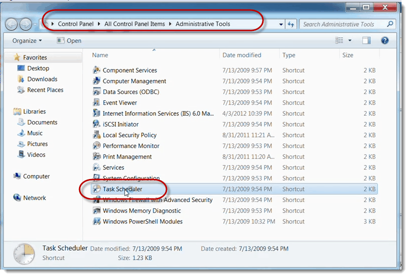409x277 pixels.
Task: Toggle the preview pane icon
Action: click(x=366, y=40)
